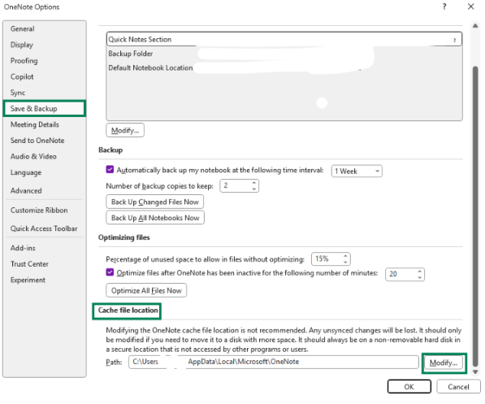Click Back Up Changed Files Now
This screenshot has height=404, width=485.
154,202
